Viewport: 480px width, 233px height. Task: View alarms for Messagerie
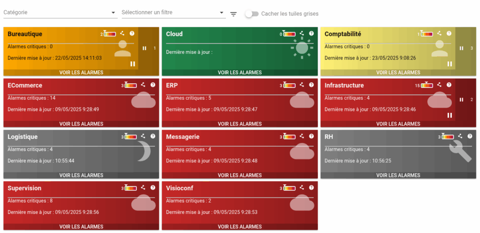point(240,175)
